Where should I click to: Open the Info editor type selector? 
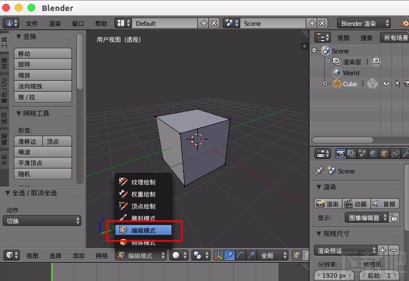pos(11,23)
